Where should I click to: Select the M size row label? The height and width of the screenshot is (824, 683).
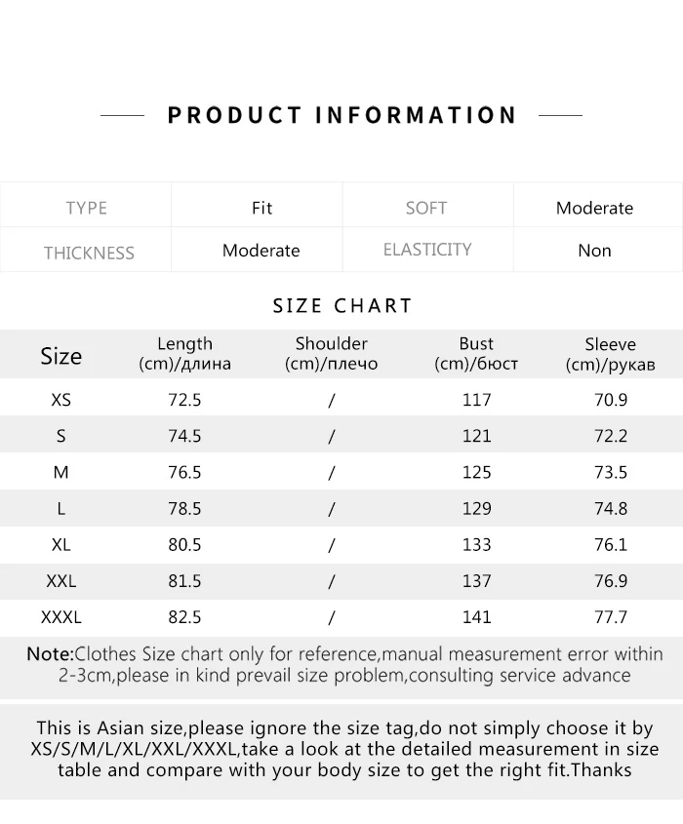coord(61,472)
